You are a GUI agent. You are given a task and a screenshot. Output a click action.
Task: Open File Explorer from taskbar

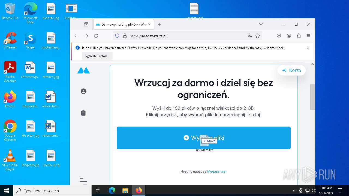click(125, 191)
